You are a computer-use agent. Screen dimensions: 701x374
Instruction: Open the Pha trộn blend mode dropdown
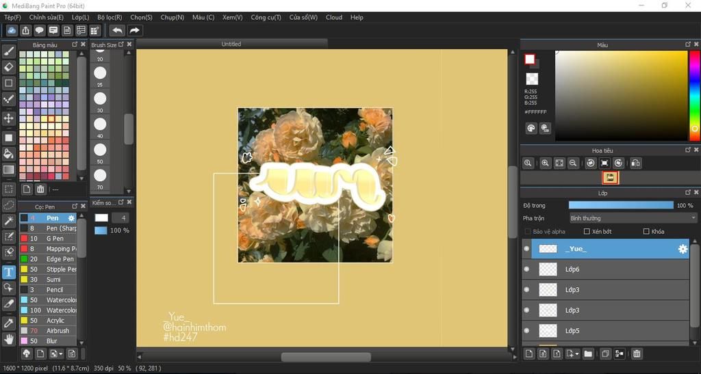click(633, 218)
